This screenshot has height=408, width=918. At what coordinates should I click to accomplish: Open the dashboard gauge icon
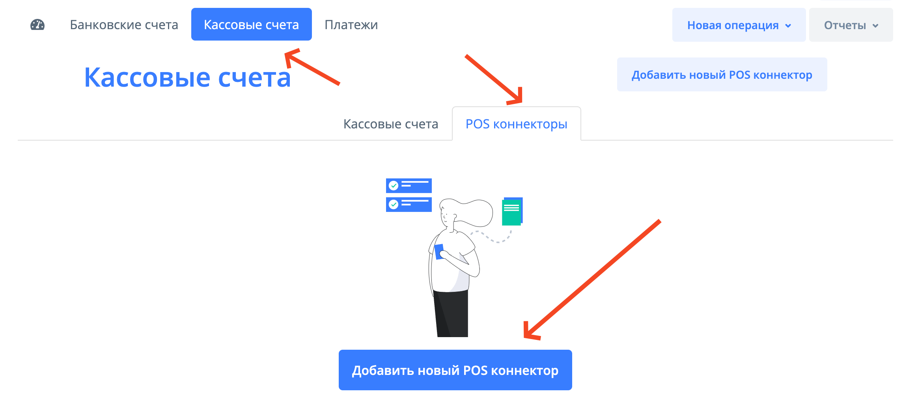coord(37,25)
